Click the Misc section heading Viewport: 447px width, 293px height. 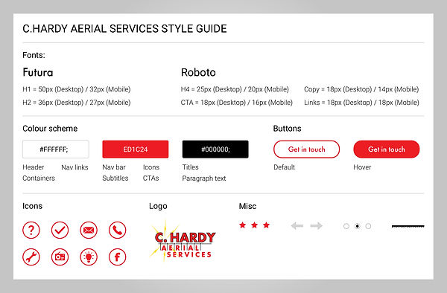(247, 206)
